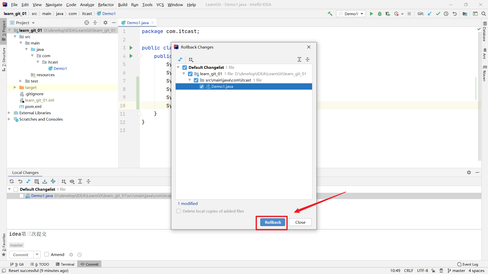Click the Rollback button
488x274 pixels.
click(x=273, y=222)
